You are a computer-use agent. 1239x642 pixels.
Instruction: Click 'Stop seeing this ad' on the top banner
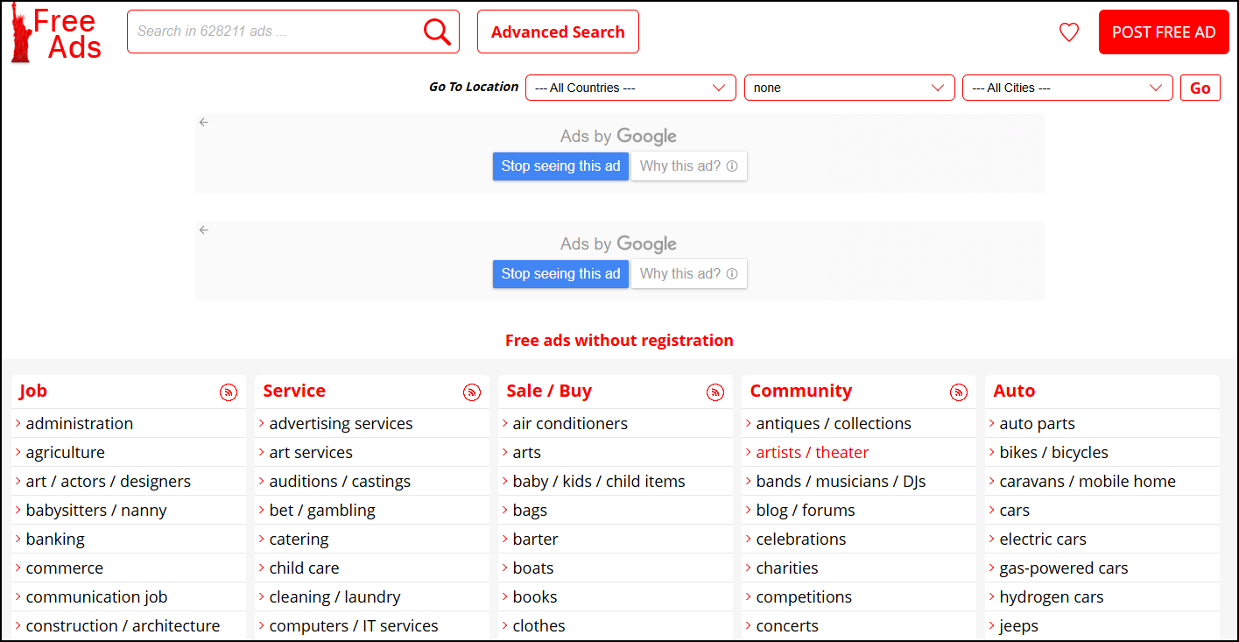pyautogui.click(x=560, y=166)
